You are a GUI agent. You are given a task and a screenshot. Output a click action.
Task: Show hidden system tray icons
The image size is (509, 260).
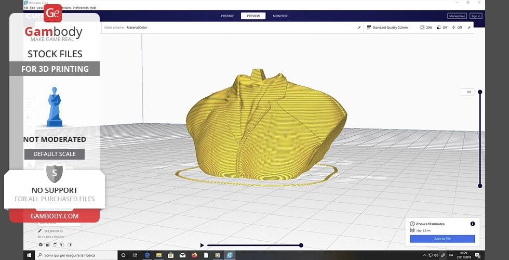coord(425,255)
